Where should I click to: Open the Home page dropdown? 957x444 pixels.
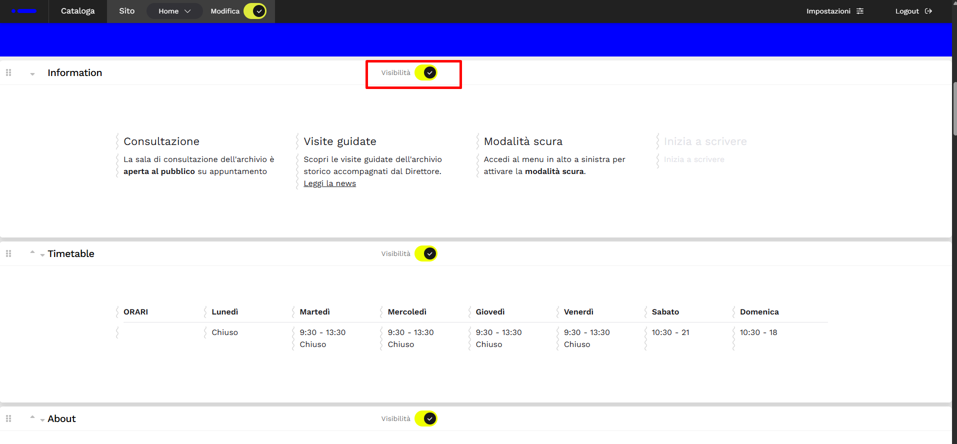tap(174, 11)
